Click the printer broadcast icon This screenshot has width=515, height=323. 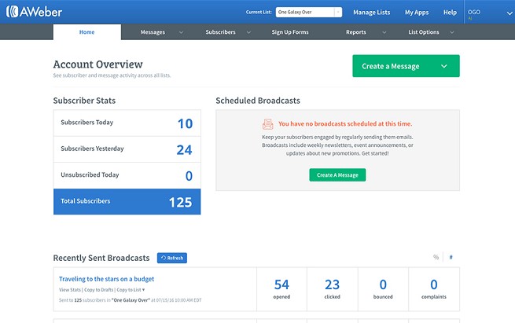point(267,124)
